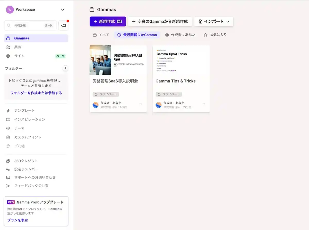Image resolution: width=309 pixels, height=230 pixels.
Task: Click プライベート badge on Gamma Tips card
Action: 169,94
